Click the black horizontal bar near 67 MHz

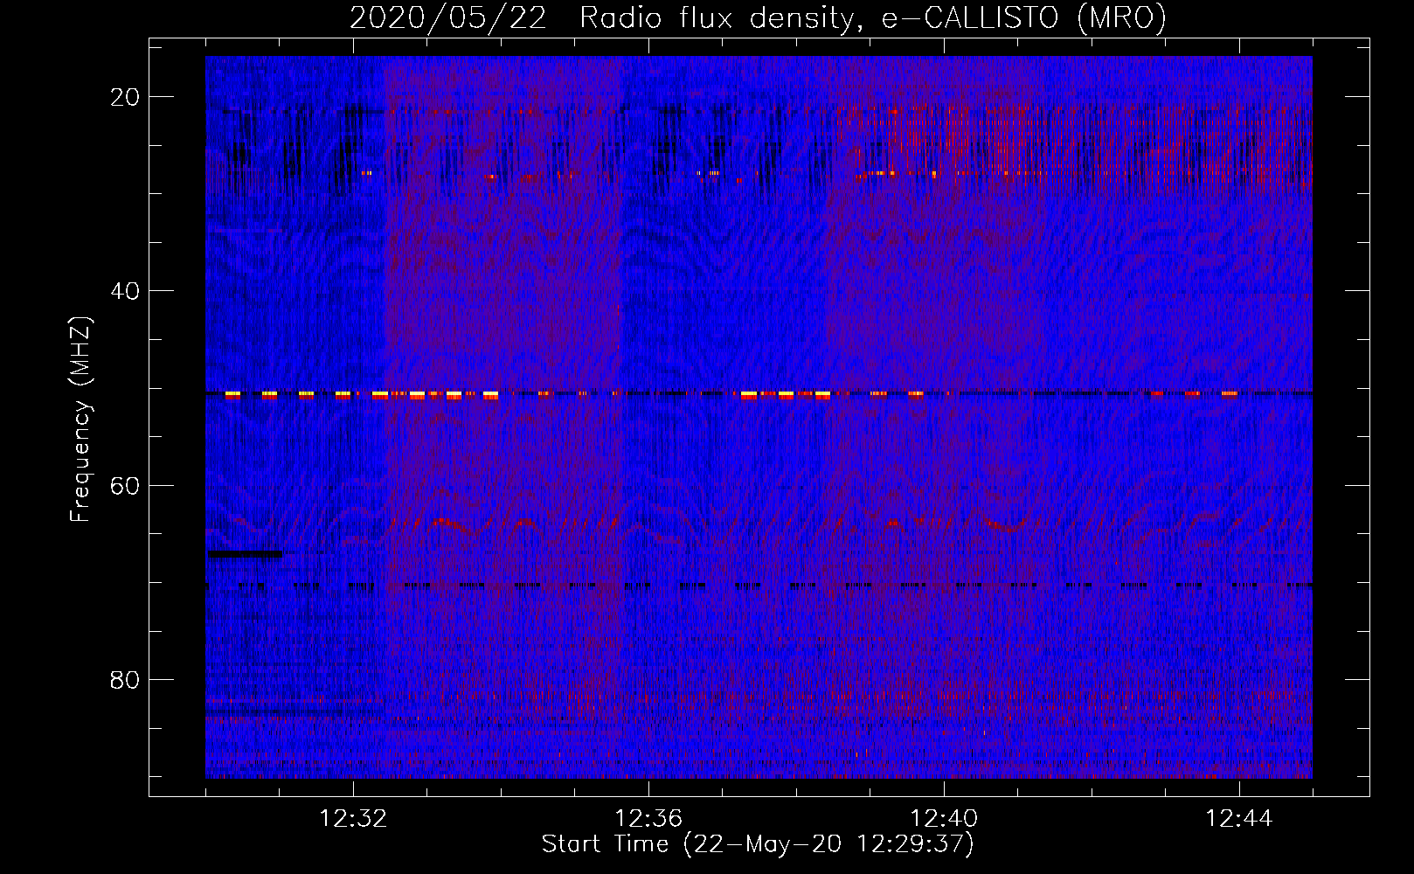246,553
